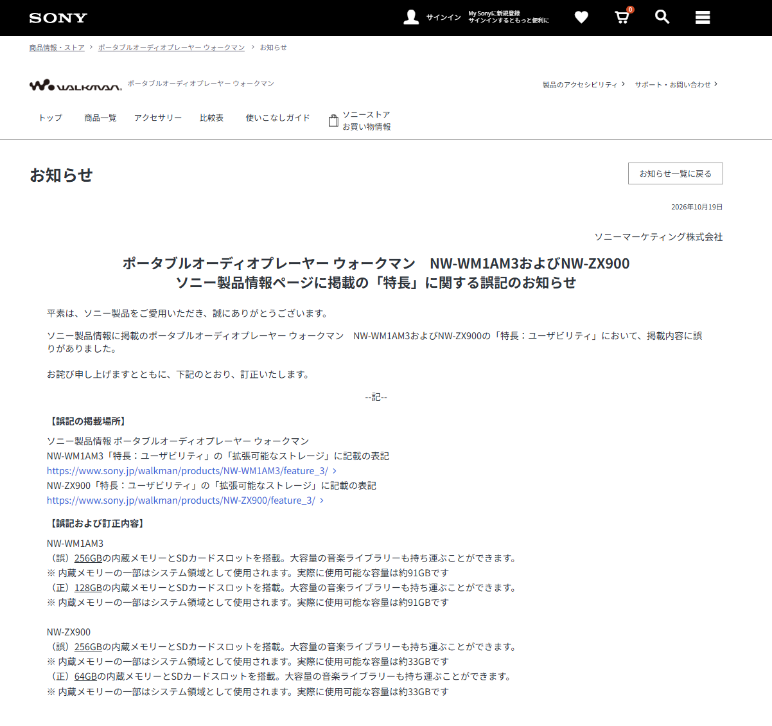This screenshot has width=772, height=726.
Task: Click the NW-WM1AM3 model heading in corrections
Action: 75,544
